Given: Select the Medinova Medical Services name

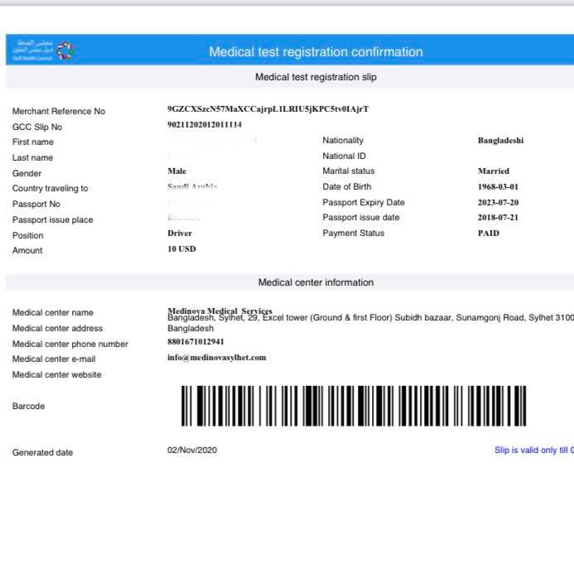Looking at the screenshot, I should tap(219, 311).
